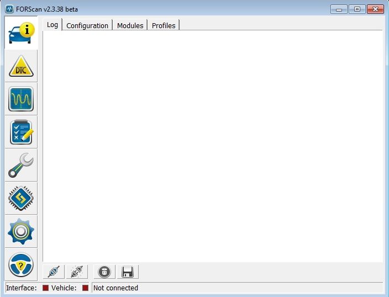Screen dimensions: 389x297
Task: Open the Tests clipboard section
Action: [21, 132]
